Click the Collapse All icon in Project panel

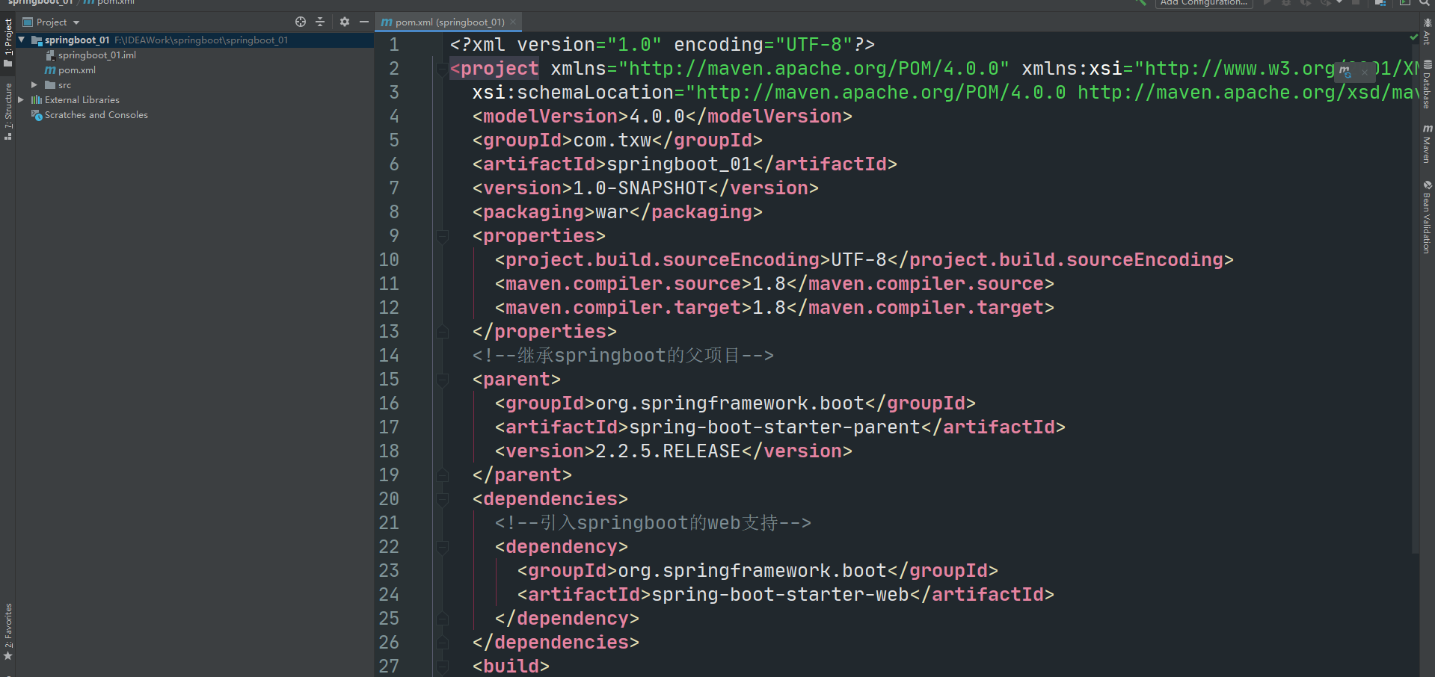tap(320, 22)
